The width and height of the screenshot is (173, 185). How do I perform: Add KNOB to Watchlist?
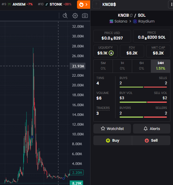point(112,129)
